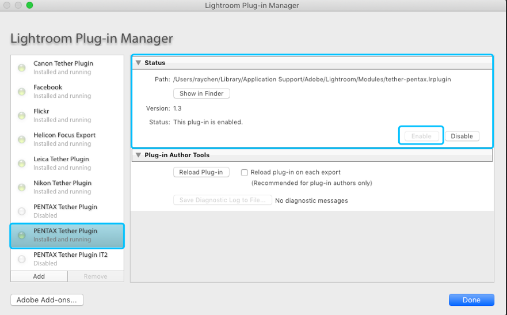Click Remove below the plug-in list

96,276
